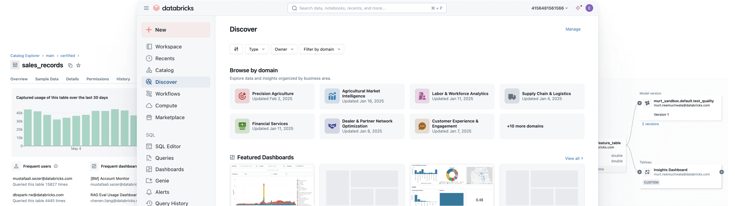Select SQL Editor in the sidebar
The image size is (735, 206).
click(168, 146)
